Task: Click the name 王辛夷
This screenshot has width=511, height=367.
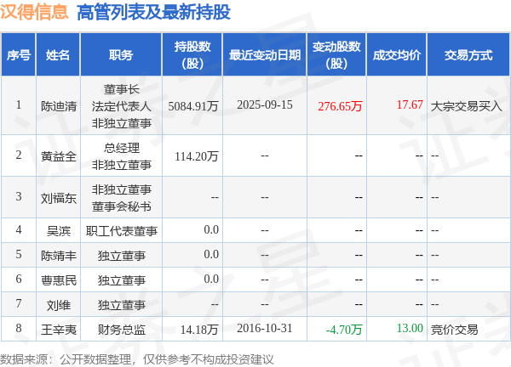Action: pyautogui.click(x=58, y=330)
